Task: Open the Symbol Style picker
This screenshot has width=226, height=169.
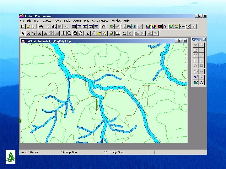Action: point(196,77)
